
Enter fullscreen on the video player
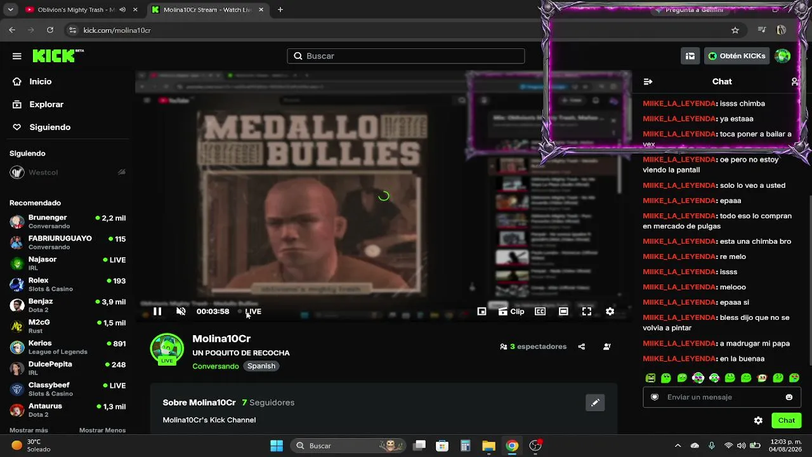[587, 311]
